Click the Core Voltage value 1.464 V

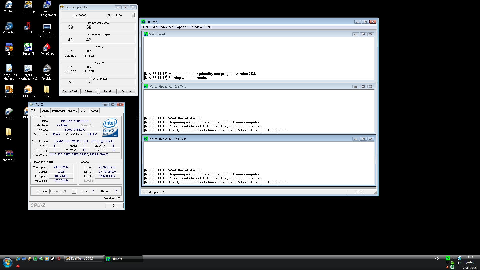tap(92, 134)
